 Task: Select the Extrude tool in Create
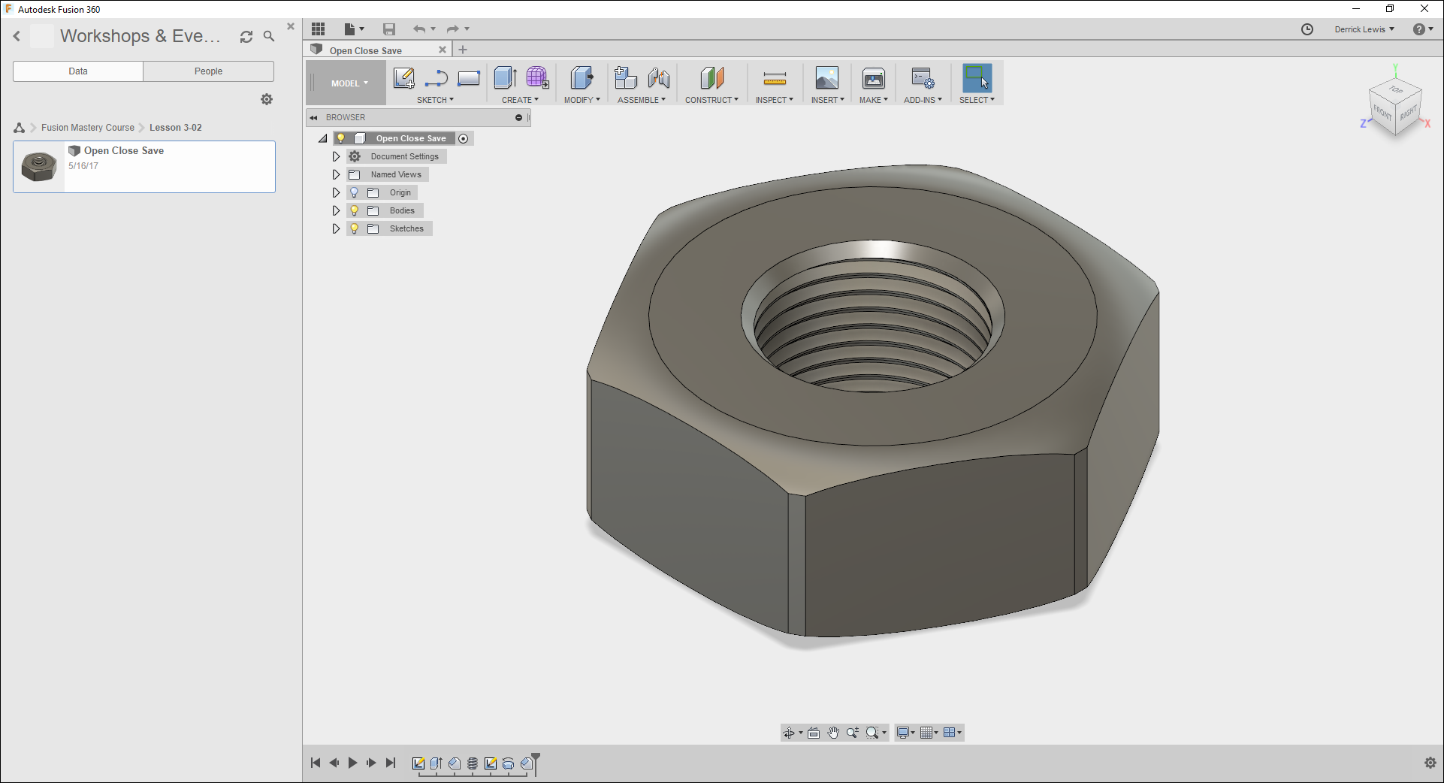coord(505,78)
